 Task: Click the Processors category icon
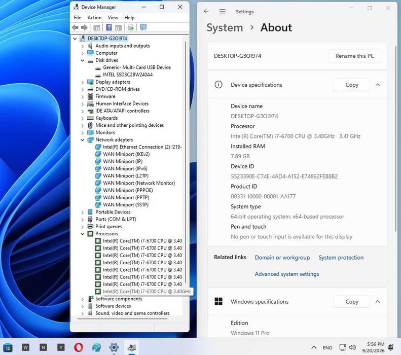pyautogui.click(x=90, y=233)
